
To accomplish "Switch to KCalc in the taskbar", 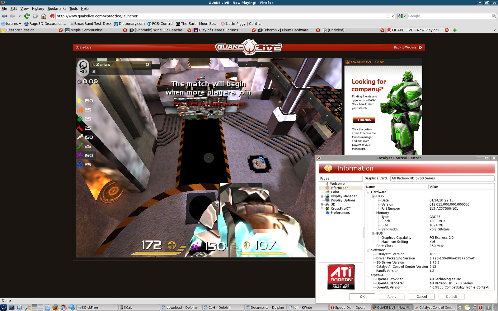I will (139, 308).
